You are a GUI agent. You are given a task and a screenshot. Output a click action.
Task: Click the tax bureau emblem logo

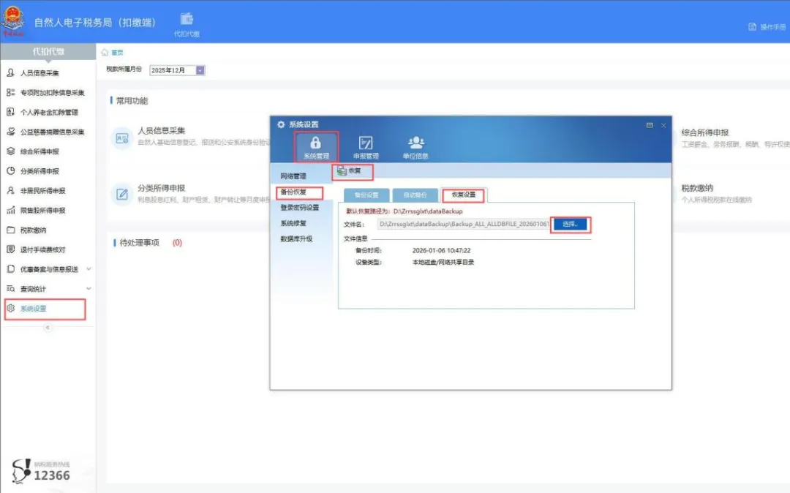[12, 21]
